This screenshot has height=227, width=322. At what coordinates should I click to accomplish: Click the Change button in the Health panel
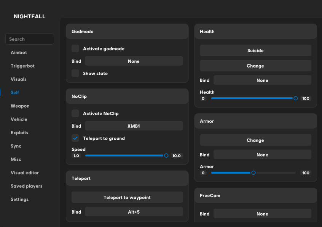pos(255,66)
